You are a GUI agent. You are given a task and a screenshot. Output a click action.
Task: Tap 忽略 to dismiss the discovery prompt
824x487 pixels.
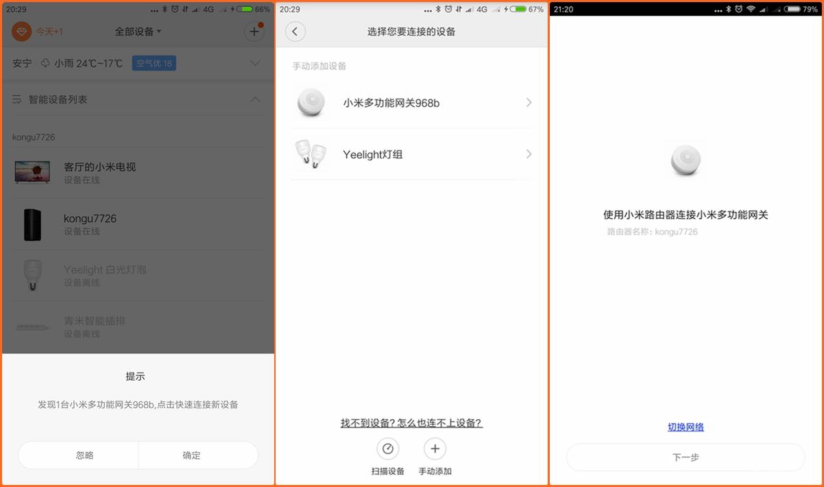point(77,455)
